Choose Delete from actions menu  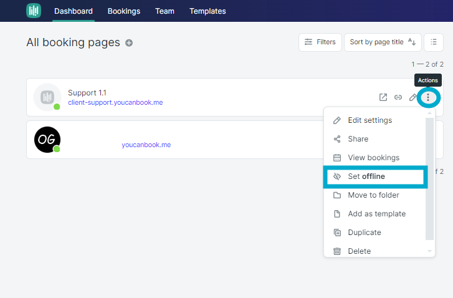point(374,251)
